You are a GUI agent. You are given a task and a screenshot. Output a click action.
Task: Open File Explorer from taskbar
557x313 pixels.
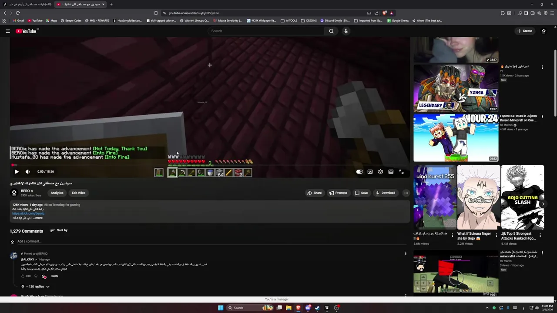pos(289,308)
